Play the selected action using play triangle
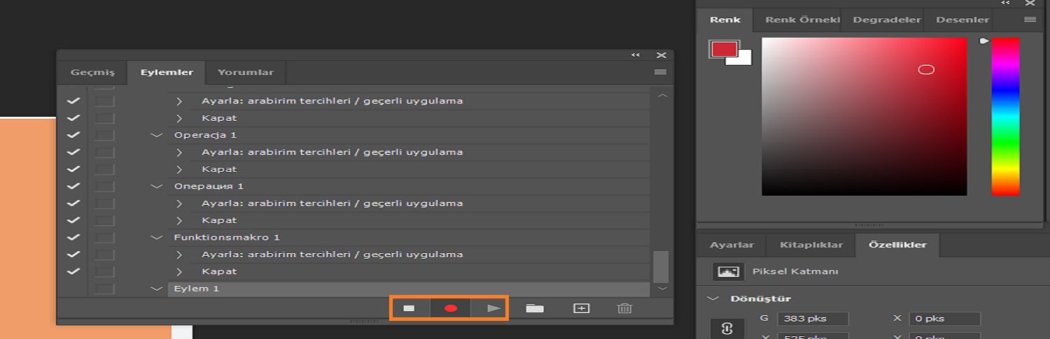 [494, 308]
